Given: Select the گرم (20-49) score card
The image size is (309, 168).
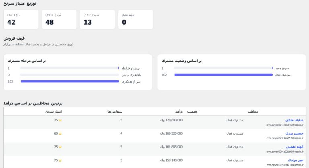Looking at the screenshot, I should 59,19.
